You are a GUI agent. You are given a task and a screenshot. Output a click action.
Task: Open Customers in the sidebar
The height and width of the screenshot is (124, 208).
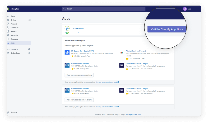point(15,28)
